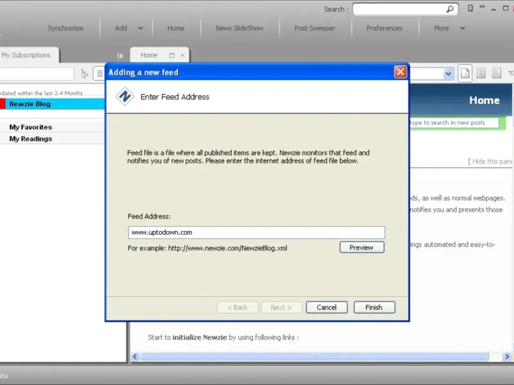
Task: Click the tree view icon in subscriptions toolbar
Action: [x=85, y=74]
